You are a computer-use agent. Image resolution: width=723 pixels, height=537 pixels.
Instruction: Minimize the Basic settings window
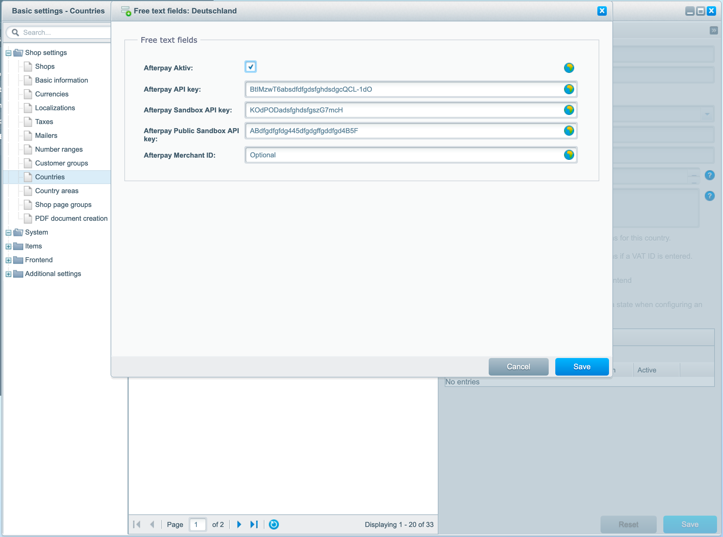coord(689,11)
